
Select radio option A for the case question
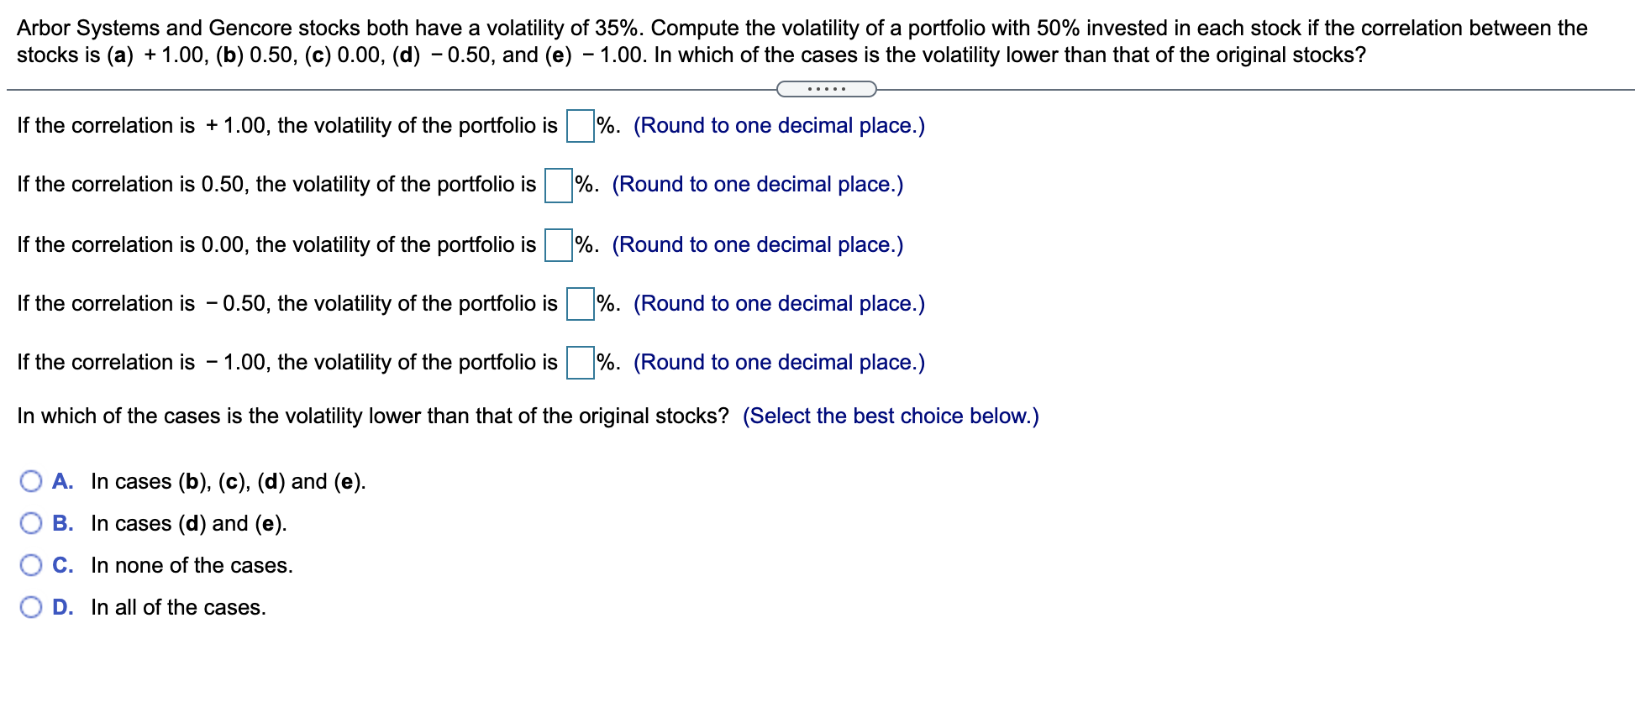coord(31,480)
